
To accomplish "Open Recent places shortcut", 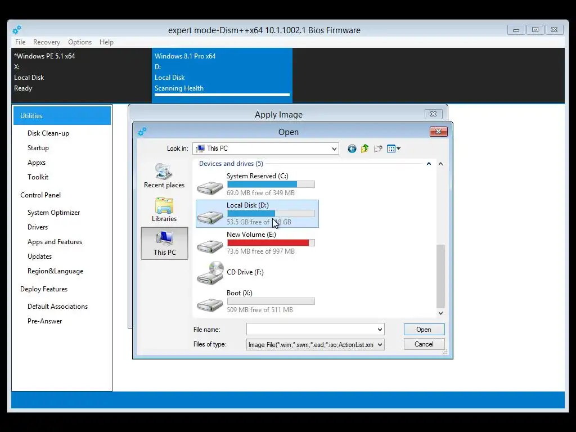I will (x=164, y=175).
